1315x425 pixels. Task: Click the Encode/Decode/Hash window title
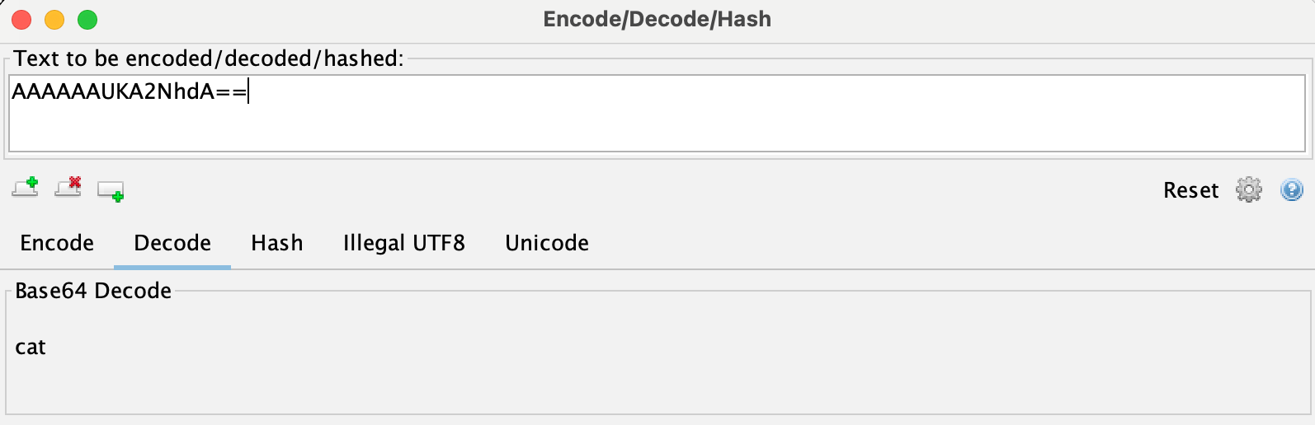click(657, 19)
